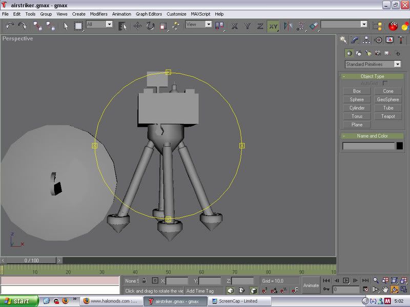This screenshot has width=410, height=307.
Task: Toggle Key Mode with the key icon
Action: [x=326, y=289]
